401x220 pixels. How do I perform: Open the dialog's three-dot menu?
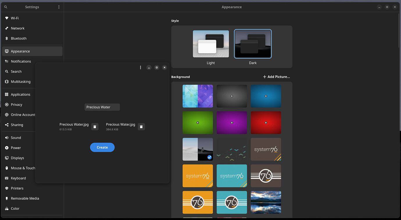coord(140,67)
